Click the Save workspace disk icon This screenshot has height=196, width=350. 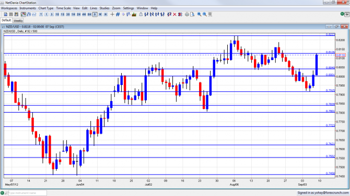16,14
